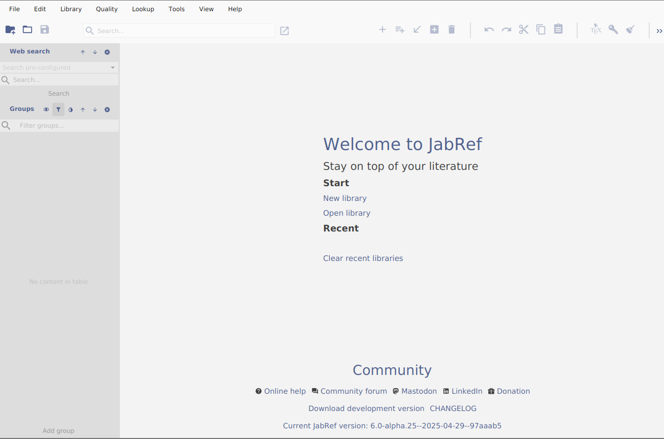Screen dimensions: 664x439
Task: Close the Groups panel
Action: point(107,109)
